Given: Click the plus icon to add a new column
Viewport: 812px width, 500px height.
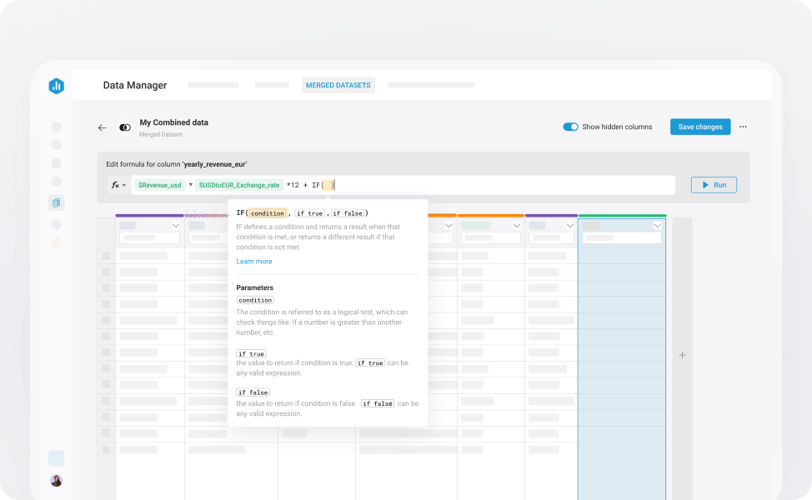Looking at the screenshot, I should coord(682,354).
